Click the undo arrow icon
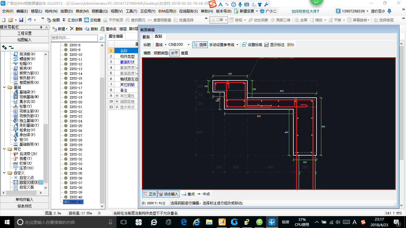Image resolution: width=406 pixels, height=228 pixels. (30, 20)
